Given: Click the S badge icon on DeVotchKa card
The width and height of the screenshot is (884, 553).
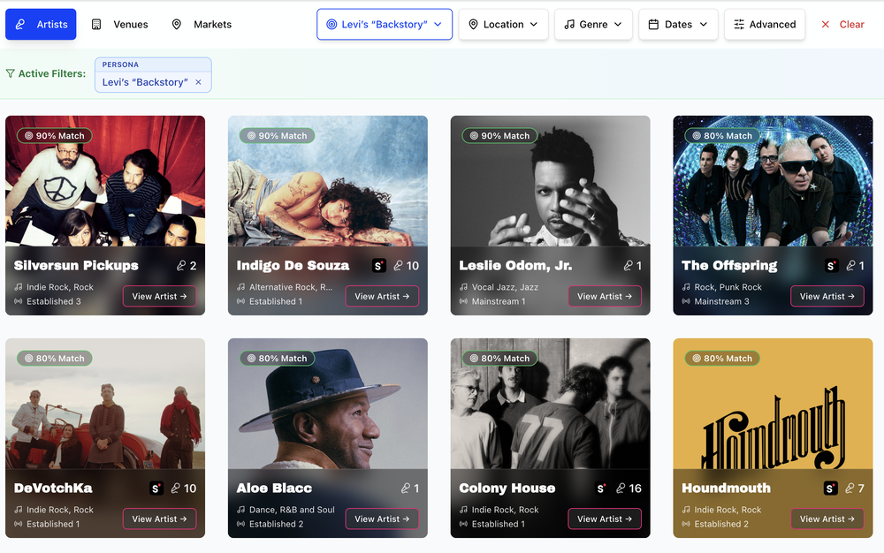Looking at the screenshot, I should (156, 488).
